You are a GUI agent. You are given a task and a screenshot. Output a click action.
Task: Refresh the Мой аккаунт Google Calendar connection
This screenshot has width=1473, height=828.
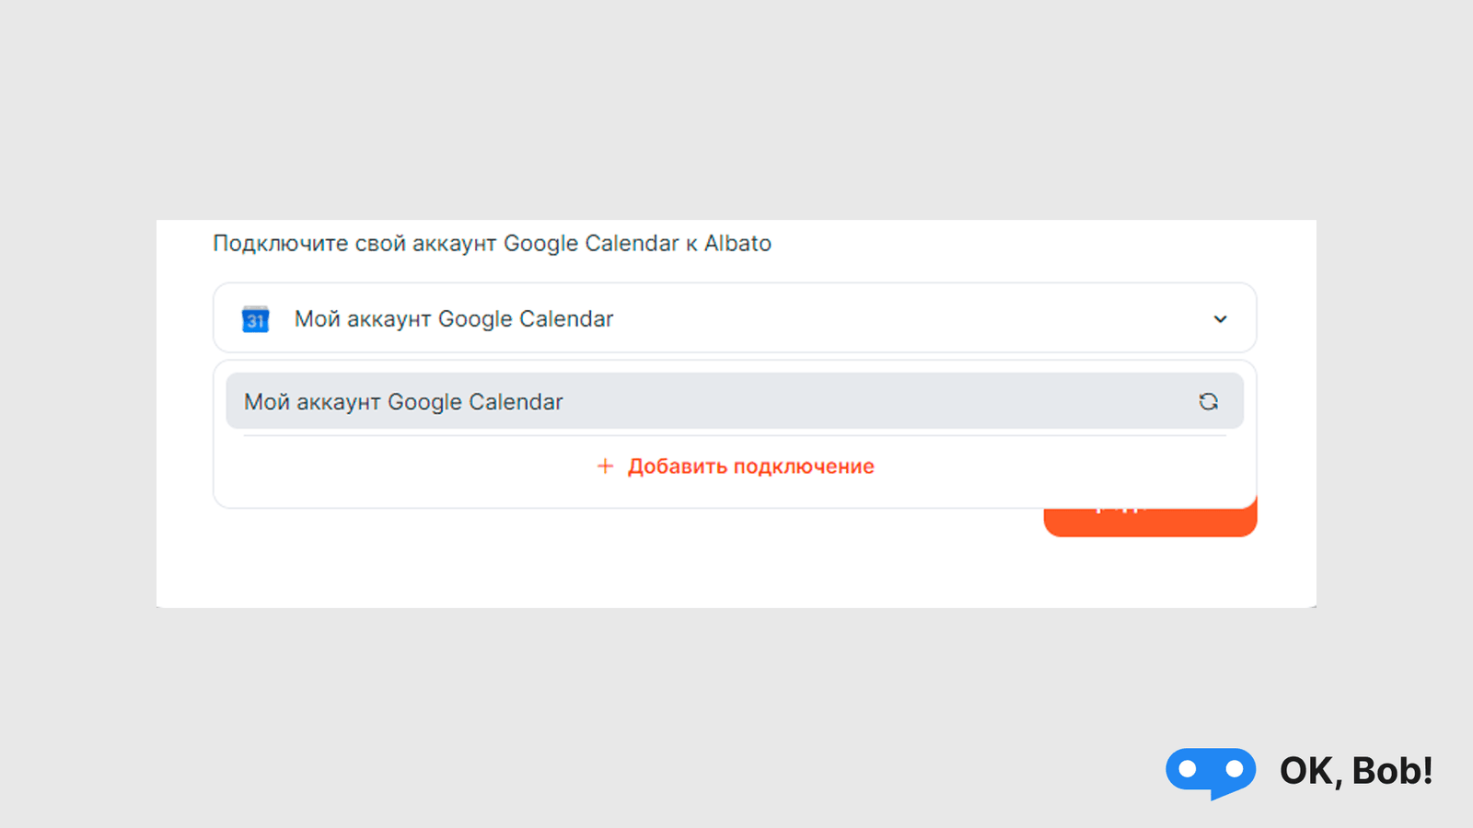click(1208, 401)
